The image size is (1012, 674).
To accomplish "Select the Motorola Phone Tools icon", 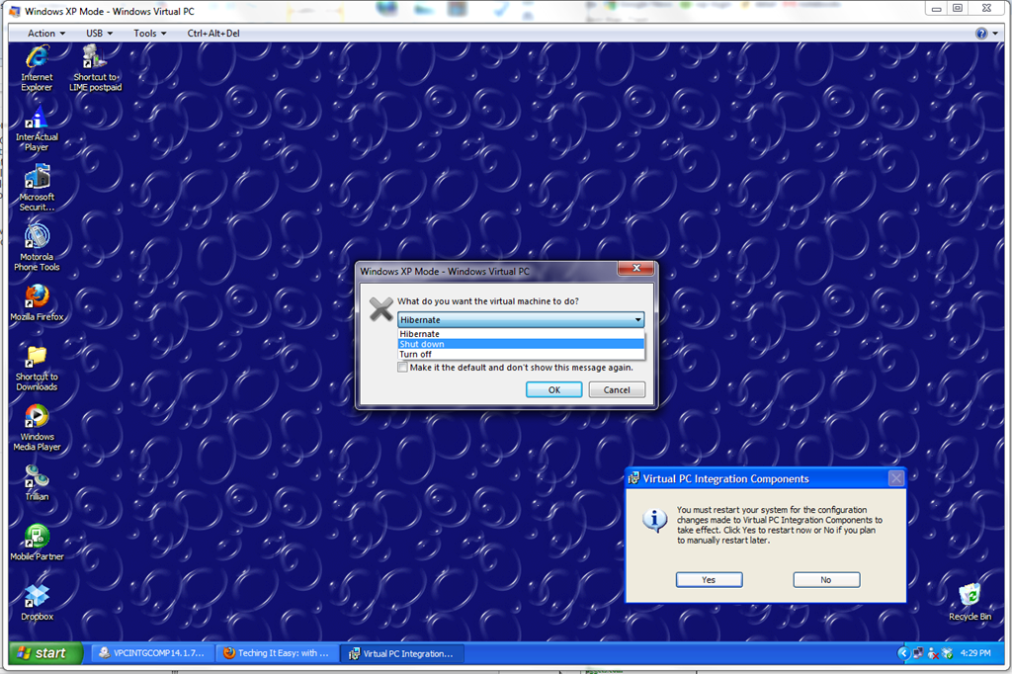I will click(37, 248).
